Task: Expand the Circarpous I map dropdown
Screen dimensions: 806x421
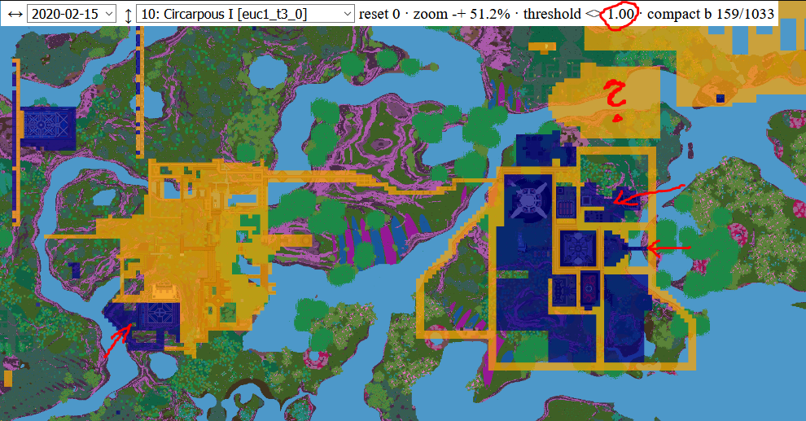Action: pos(246,14)
